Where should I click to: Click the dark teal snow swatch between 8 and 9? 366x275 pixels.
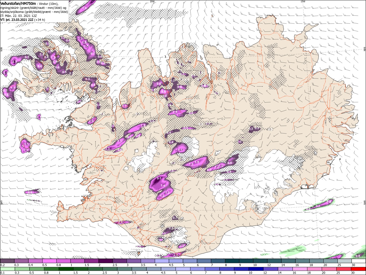tap(232, 261)
